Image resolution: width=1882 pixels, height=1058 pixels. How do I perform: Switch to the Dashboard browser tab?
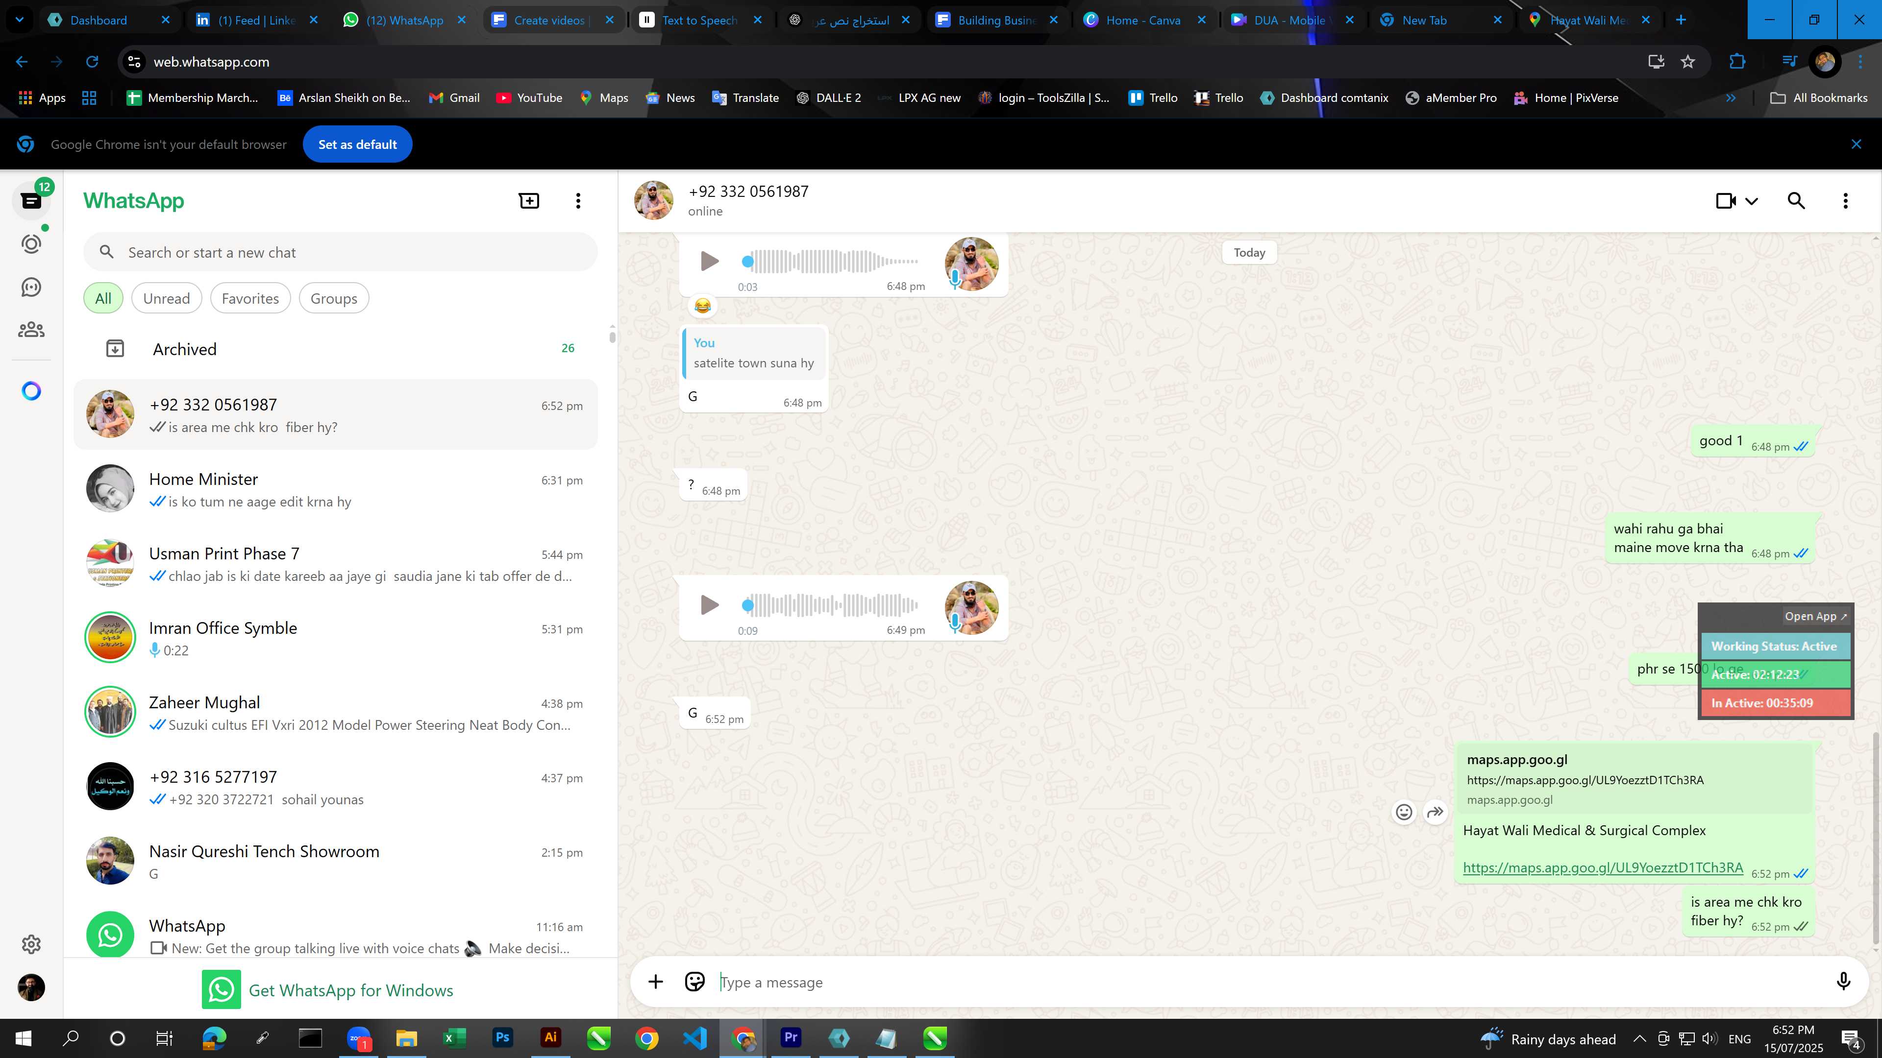coord(108,21)
